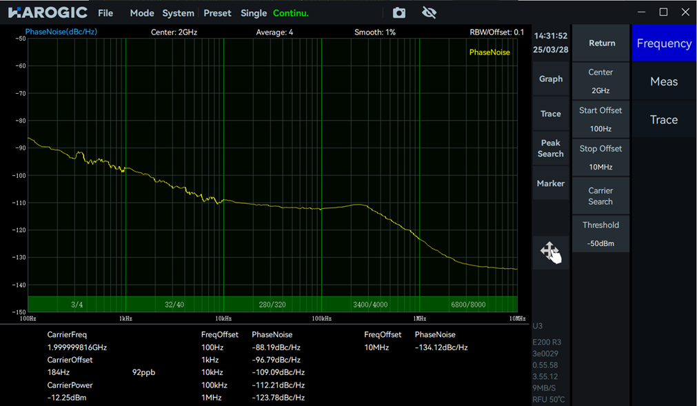Toggle the crossed-out eye visibility icon
Image resolution: width=697 pixels, height=406 pixels.
coord(430,13)
